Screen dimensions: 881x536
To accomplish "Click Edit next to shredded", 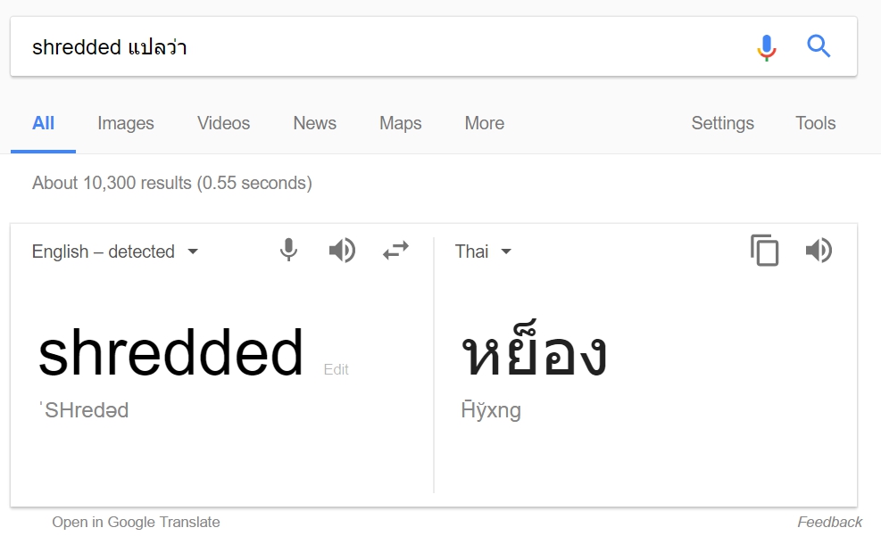I will click(336, 369).
